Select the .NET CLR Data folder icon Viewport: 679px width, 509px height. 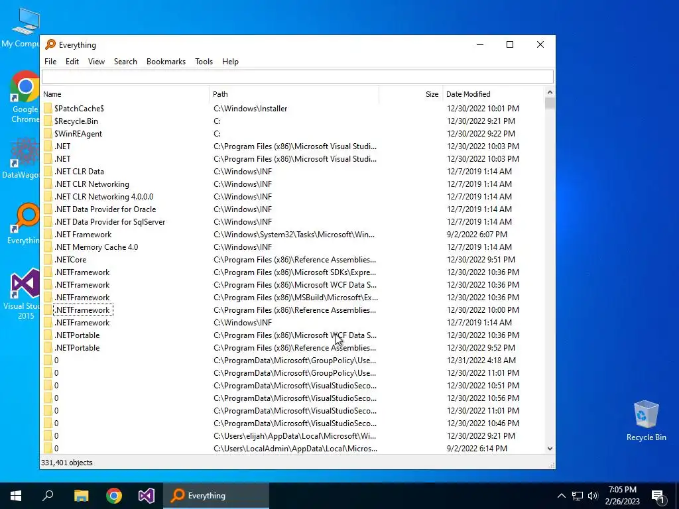[x=48, y=172]
